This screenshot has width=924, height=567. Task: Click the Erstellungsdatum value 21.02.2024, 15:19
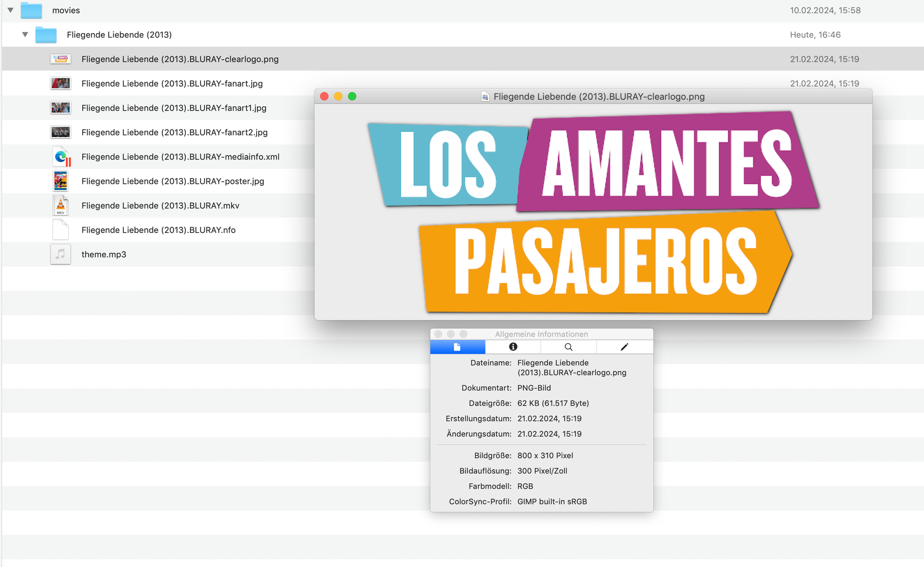click(549, 419)
